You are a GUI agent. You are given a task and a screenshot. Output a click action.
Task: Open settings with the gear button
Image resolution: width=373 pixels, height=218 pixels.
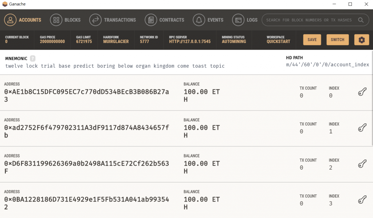(362, 40)
